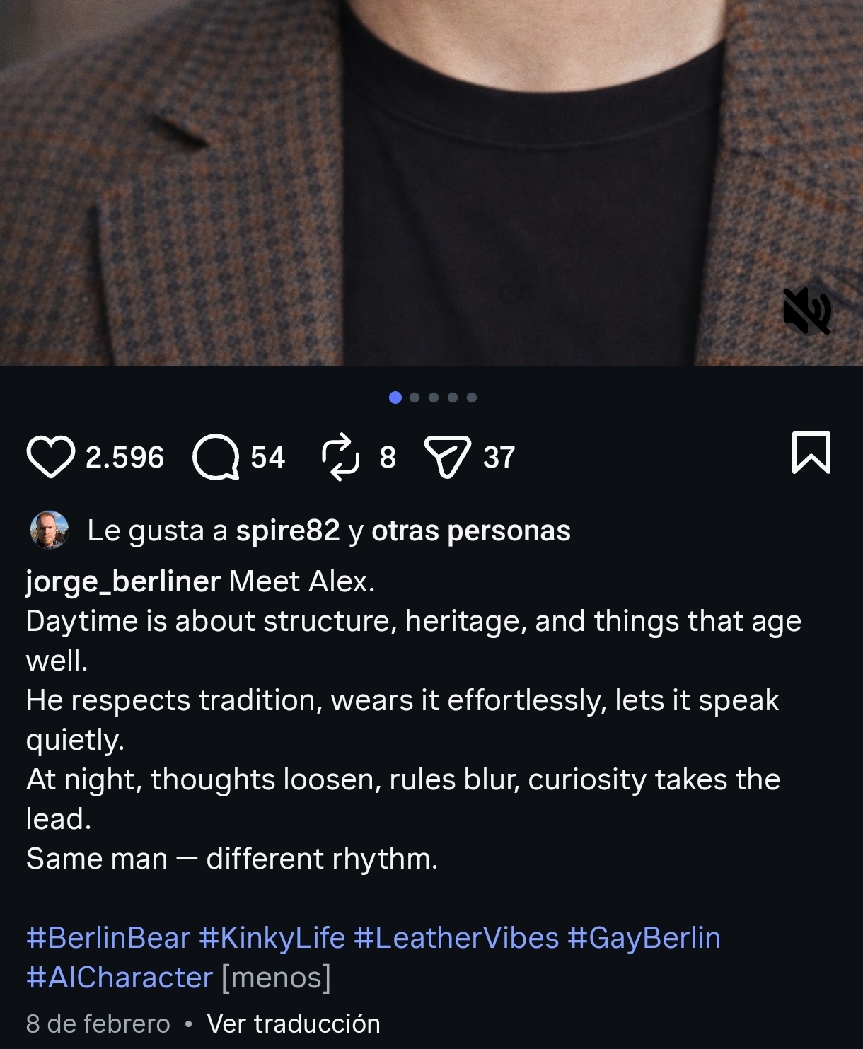
Task: Open the #BerlinBear hashtag
Action: [108, 938]
